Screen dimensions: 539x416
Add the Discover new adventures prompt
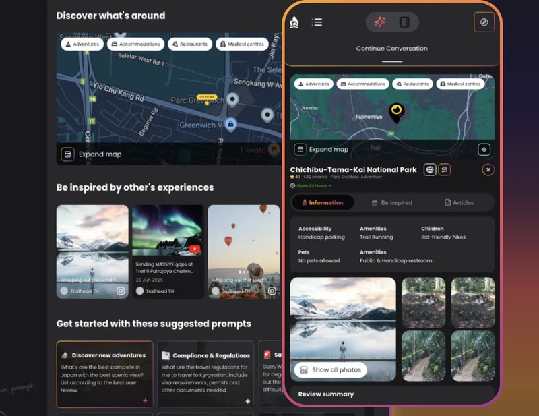(145, 400)
